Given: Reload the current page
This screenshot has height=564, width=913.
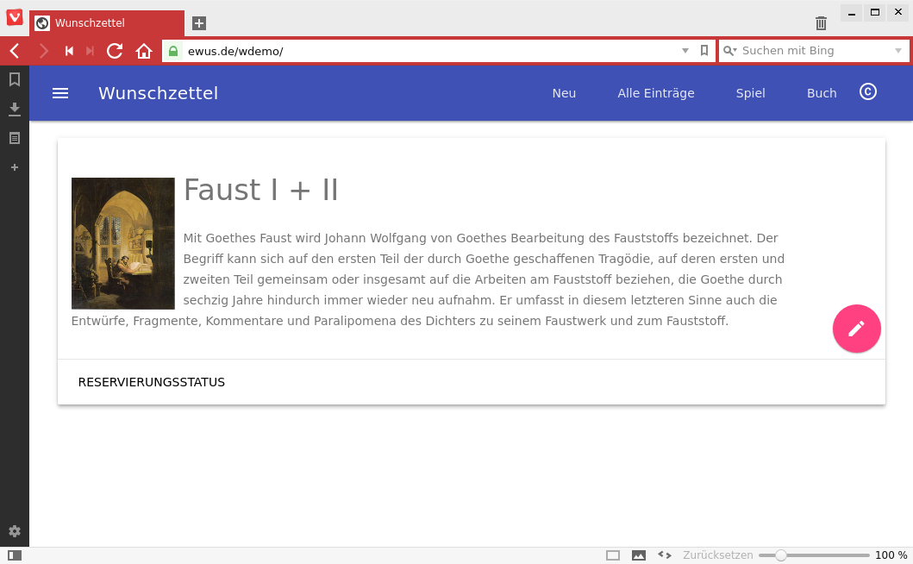Looking at the screenshot, I should (114, 51).
